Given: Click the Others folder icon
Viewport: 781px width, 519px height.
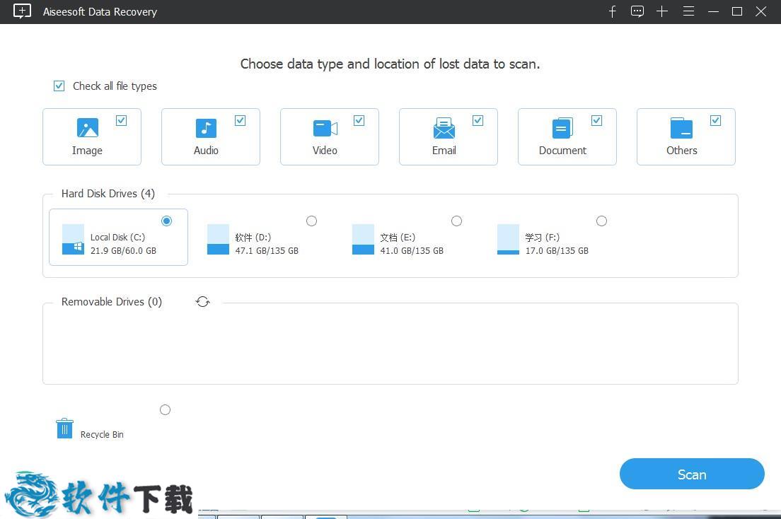Looking at the screenshot, I should tap(681, 128).
